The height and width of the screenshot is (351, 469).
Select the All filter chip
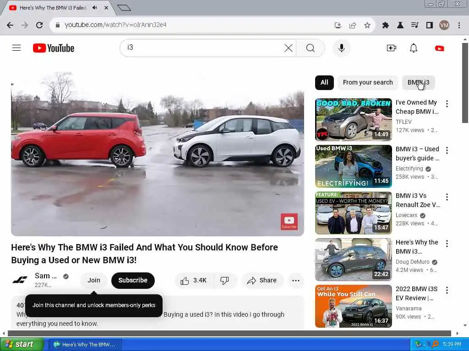pyautogui.click(x=324, y=82)
